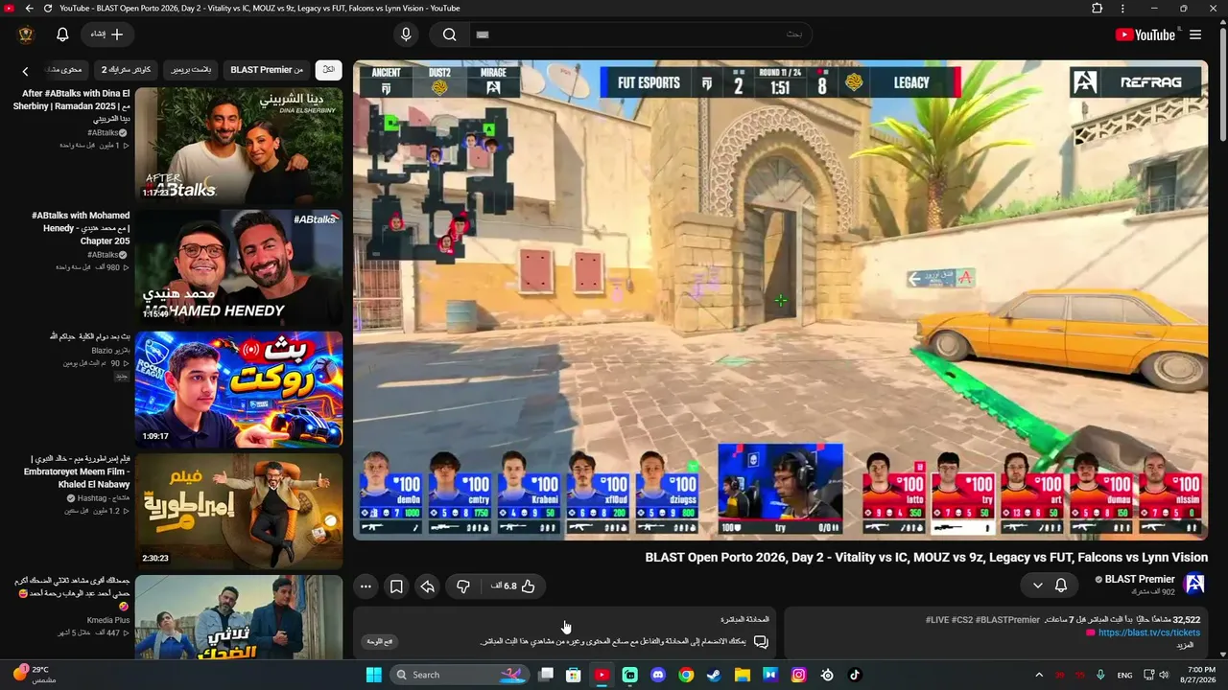Open the Kmedia Plus channel name
Viewport: 1228px width, 690px height.
pos(108,621)
